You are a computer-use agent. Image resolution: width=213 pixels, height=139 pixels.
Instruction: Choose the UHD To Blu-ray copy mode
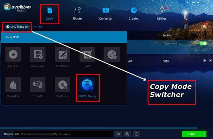tap(87, 87)
